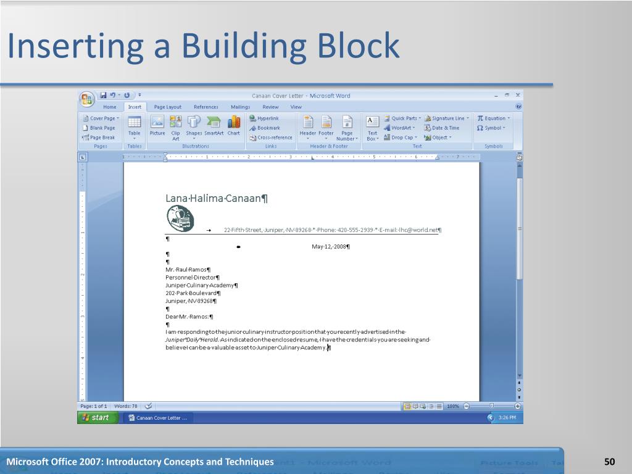This screenshot has height=474, width=632.
Task: Click the Zoom In plus button
Action: coord(518,406)
